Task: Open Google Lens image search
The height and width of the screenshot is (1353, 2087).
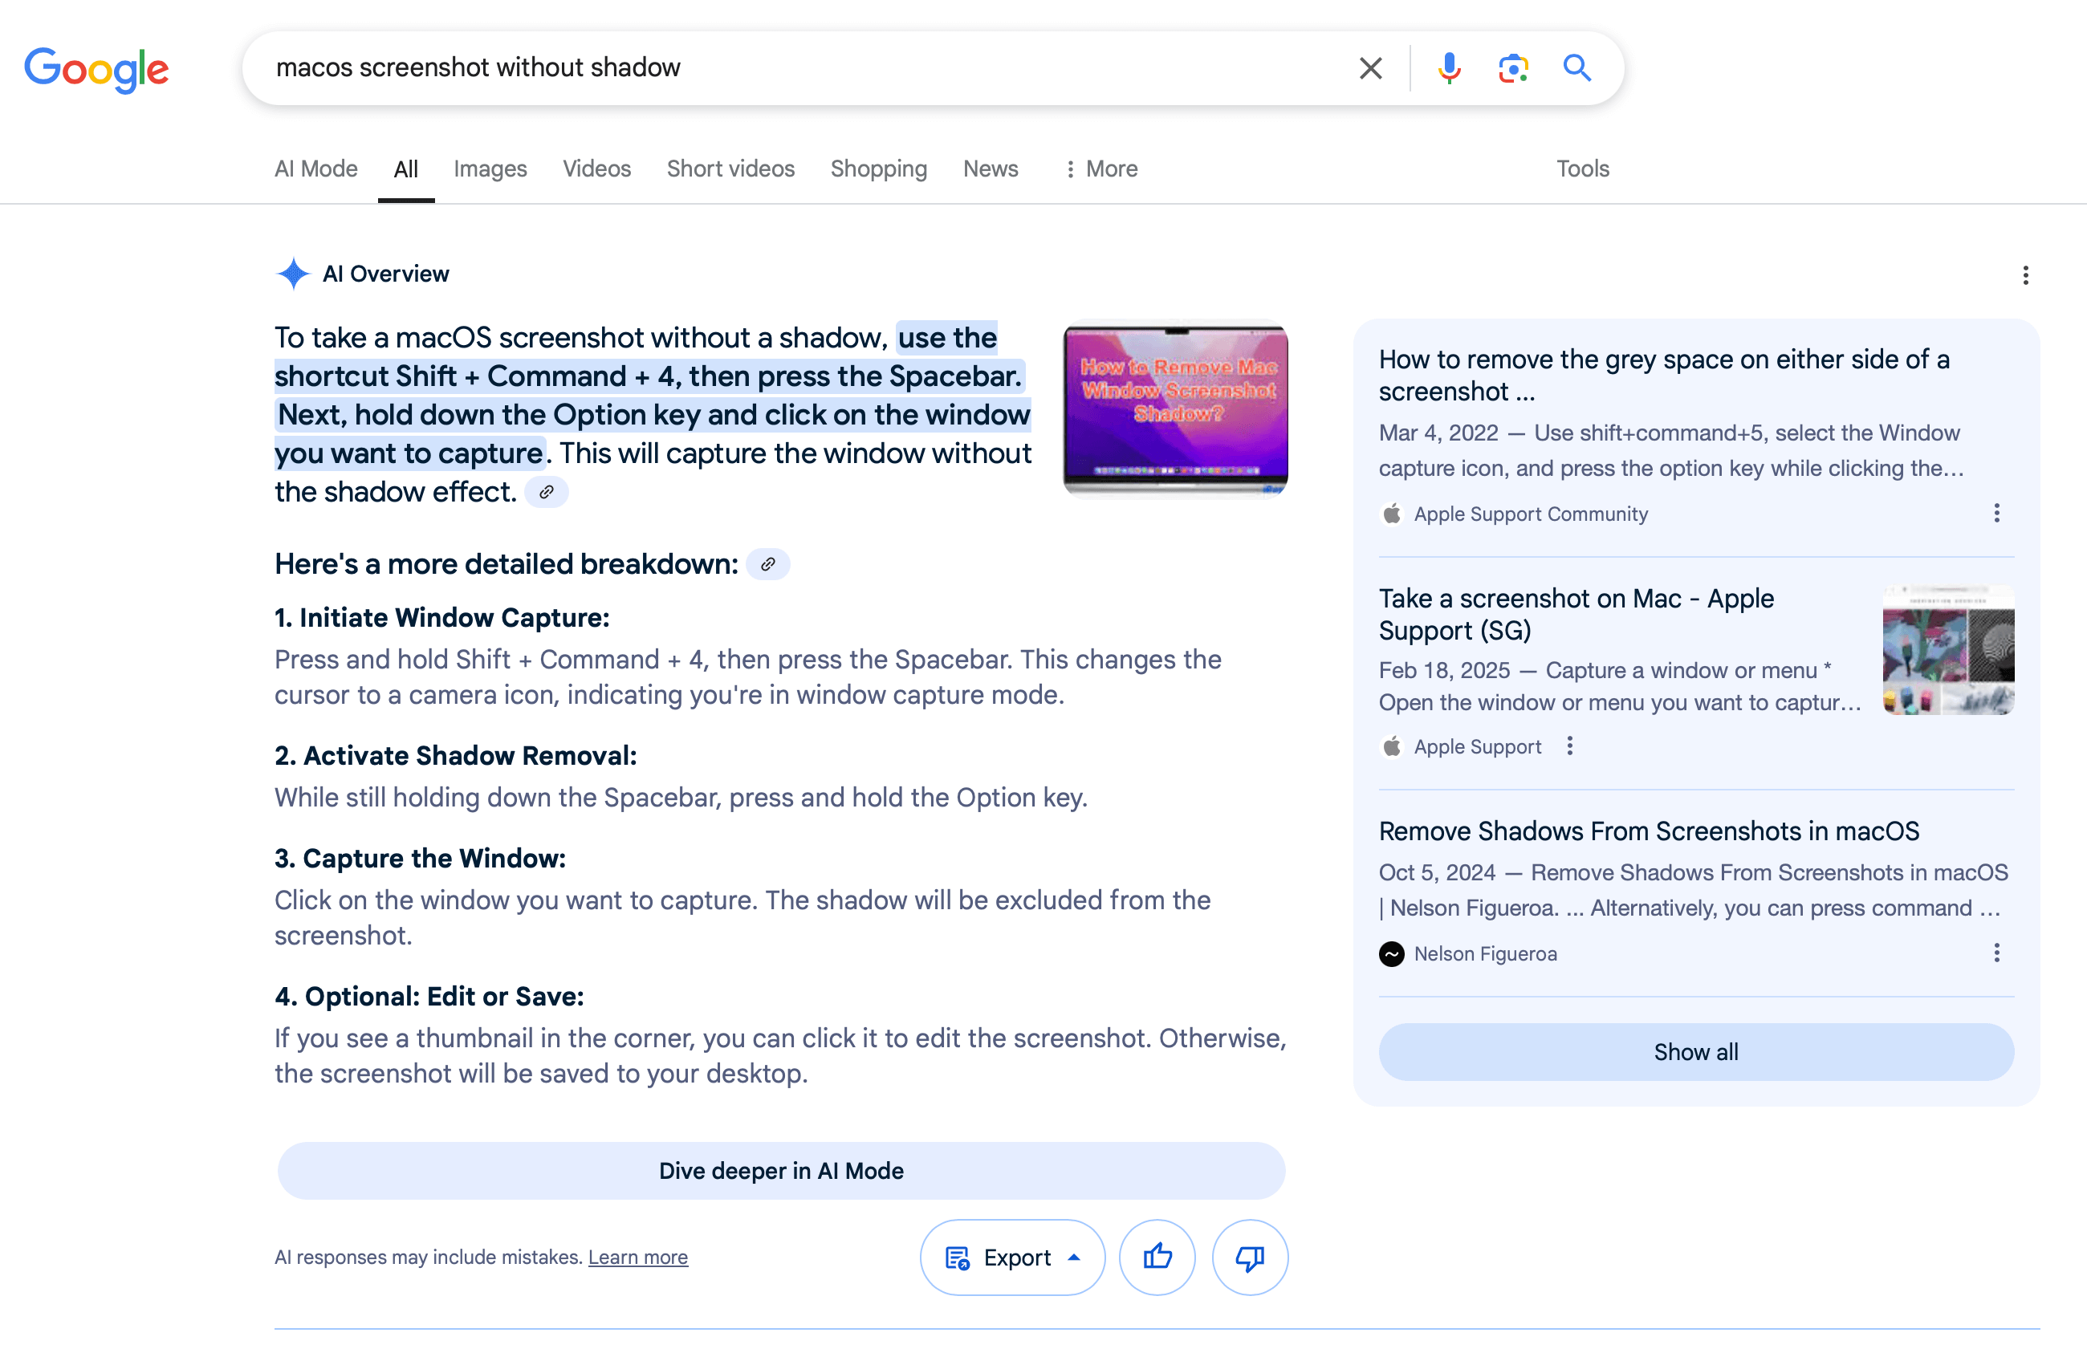Action: click(1514, 67)
